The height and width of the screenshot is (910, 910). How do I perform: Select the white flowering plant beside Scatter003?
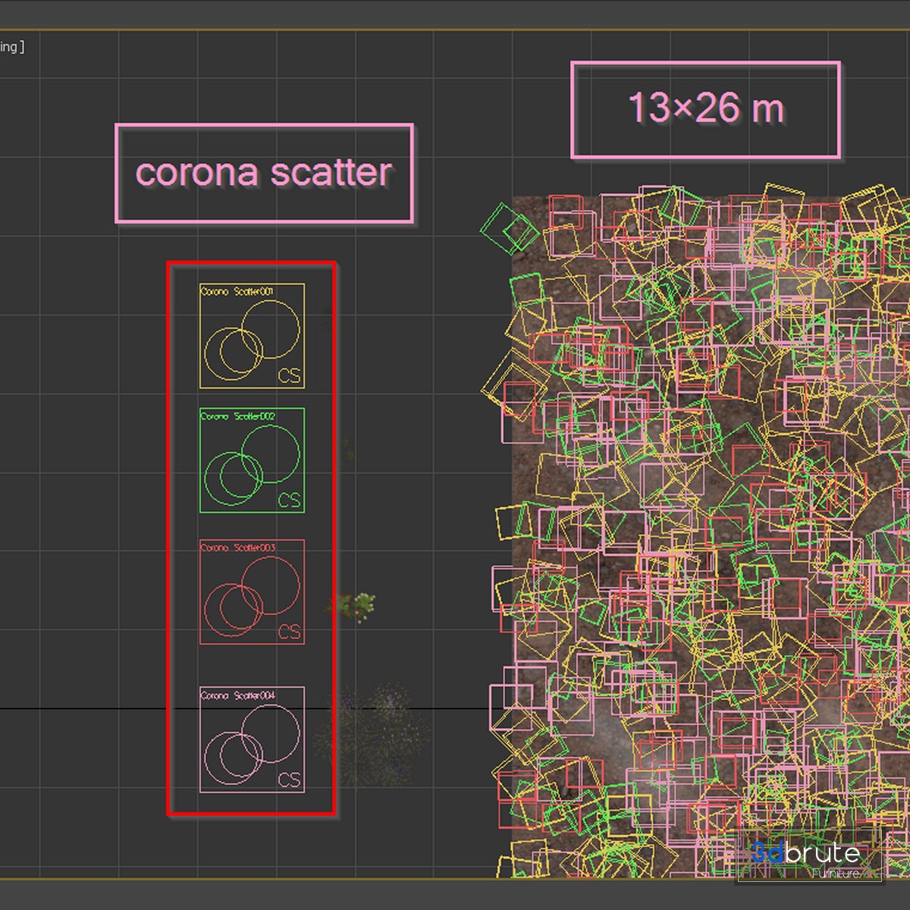(x=355, y=606)
